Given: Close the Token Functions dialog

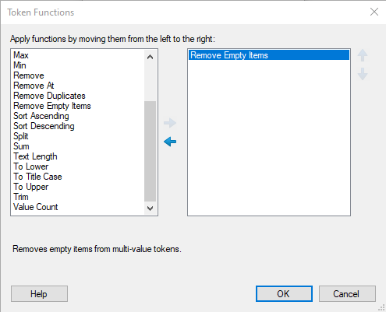Looking at the screenshot, I should (x=374, y=12).
